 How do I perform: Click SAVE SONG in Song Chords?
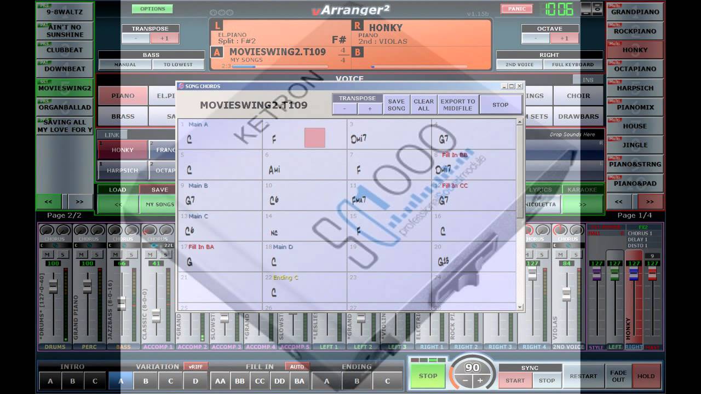pos(397,105)
